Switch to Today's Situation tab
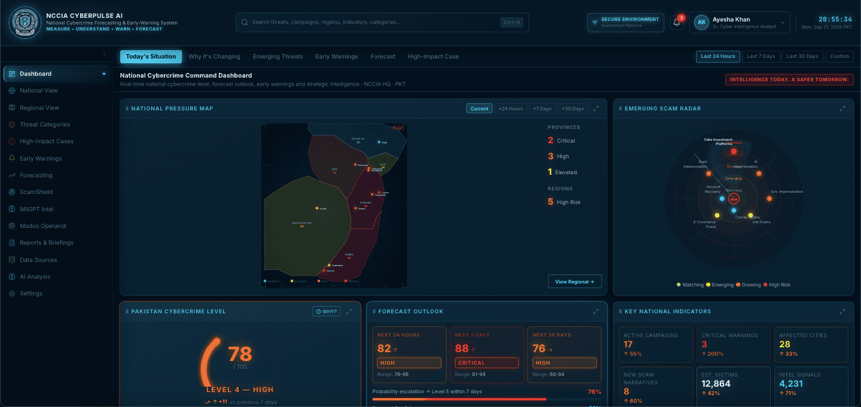The image size is (861, 407). (x=151, y=57)
